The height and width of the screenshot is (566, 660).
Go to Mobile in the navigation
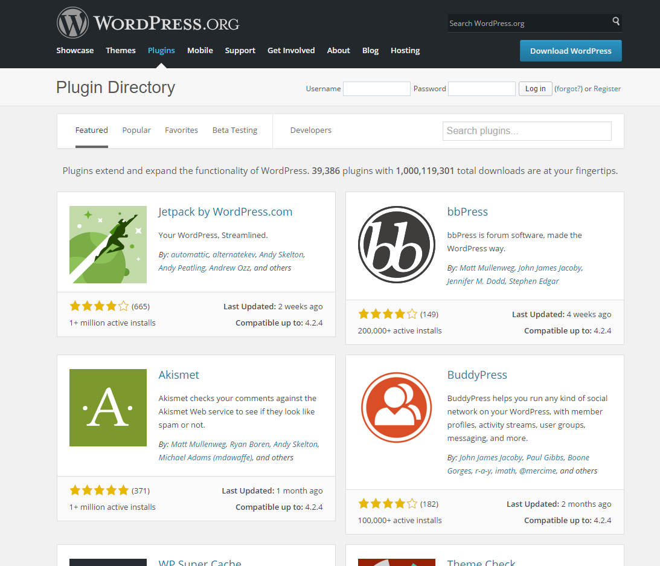click(200, 51)
